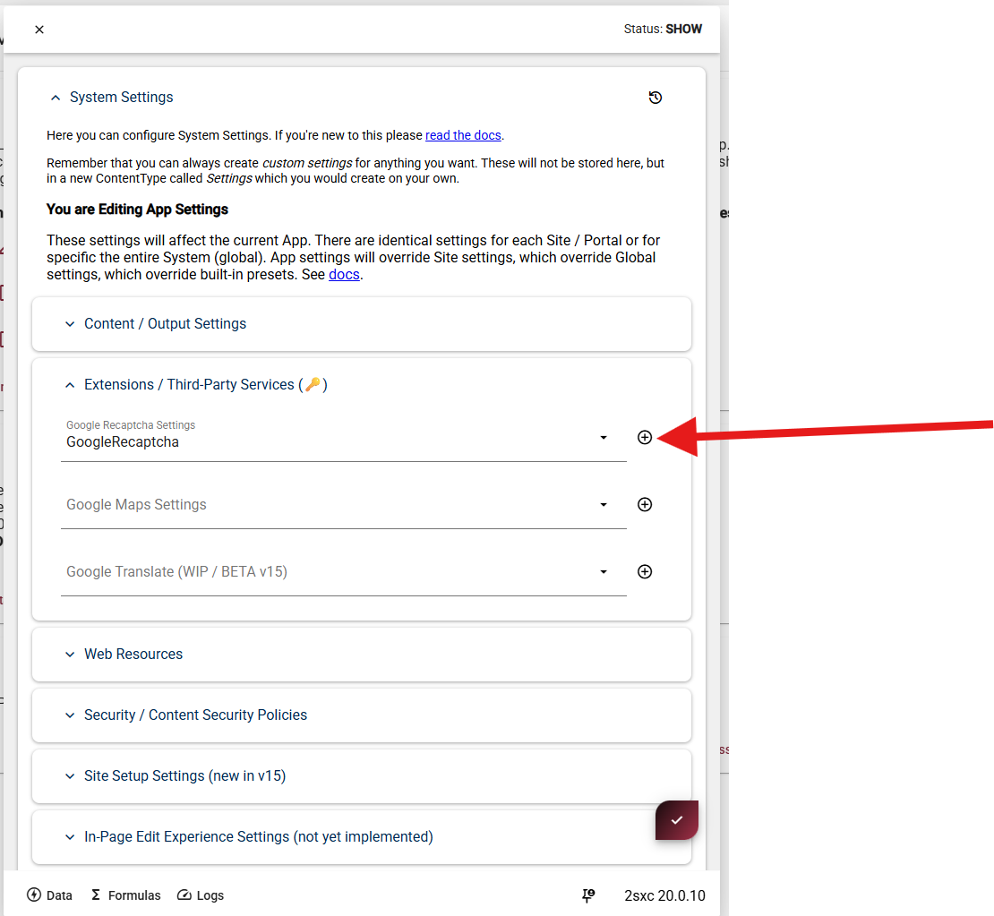Open the history icon in System Settings header
This screenshot has height=916, width=994.
(x=655, y=98)
